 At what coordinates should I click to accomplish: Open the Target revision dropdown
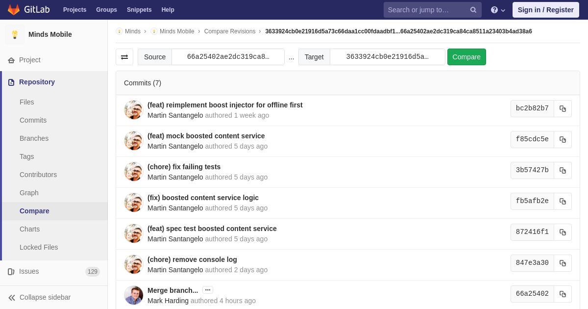tap(387, 57)
